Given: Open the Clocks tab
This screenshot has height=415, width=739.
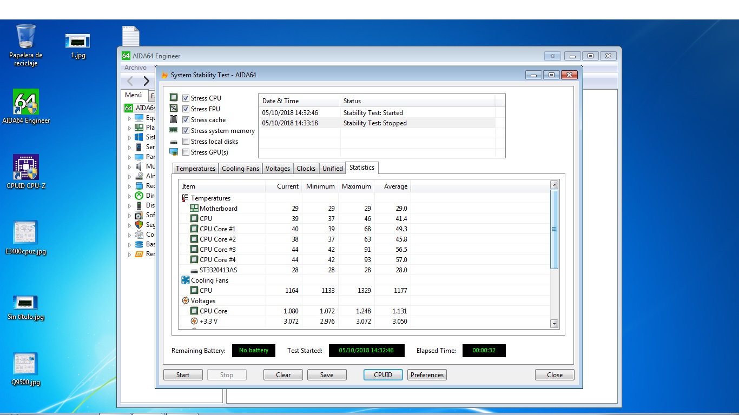Looking at the screenshot, I should point(306,169).
